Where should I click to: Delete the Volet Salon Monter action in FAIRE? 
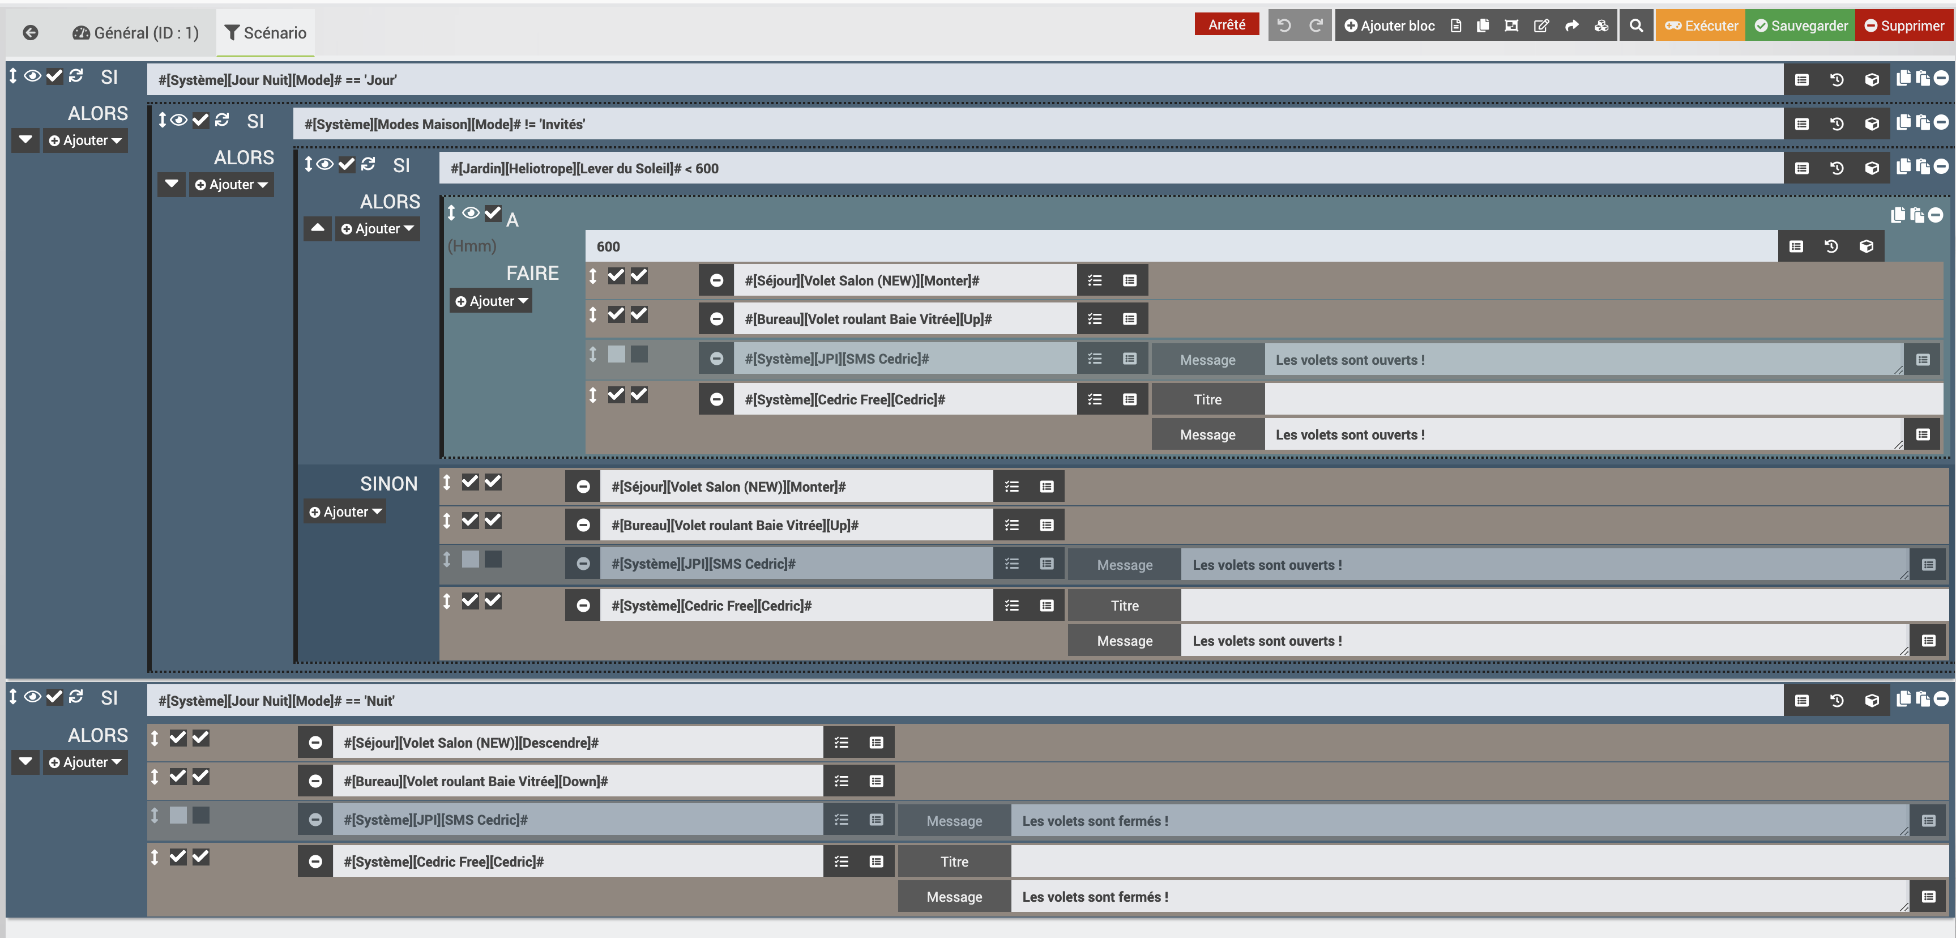[716, 280]
